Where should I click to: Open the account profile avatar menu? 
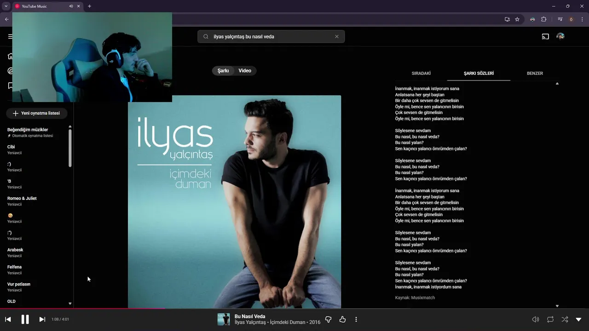(x=560, y=36)
